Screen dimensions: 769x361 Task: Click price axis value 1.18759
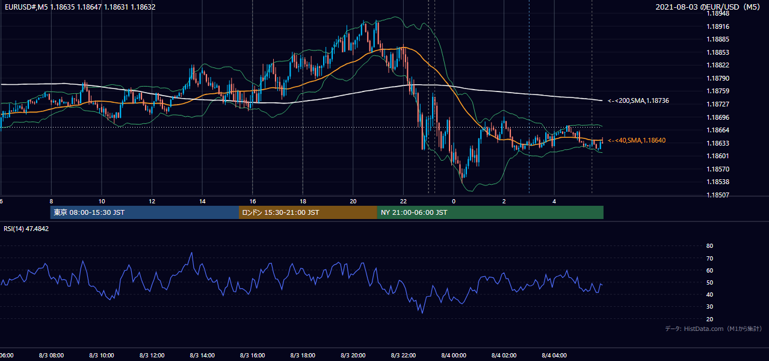pyautogui.click(x=718, y=91)
